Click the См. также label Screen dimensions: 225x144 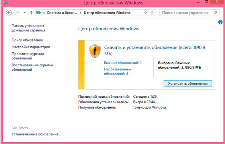20,127
